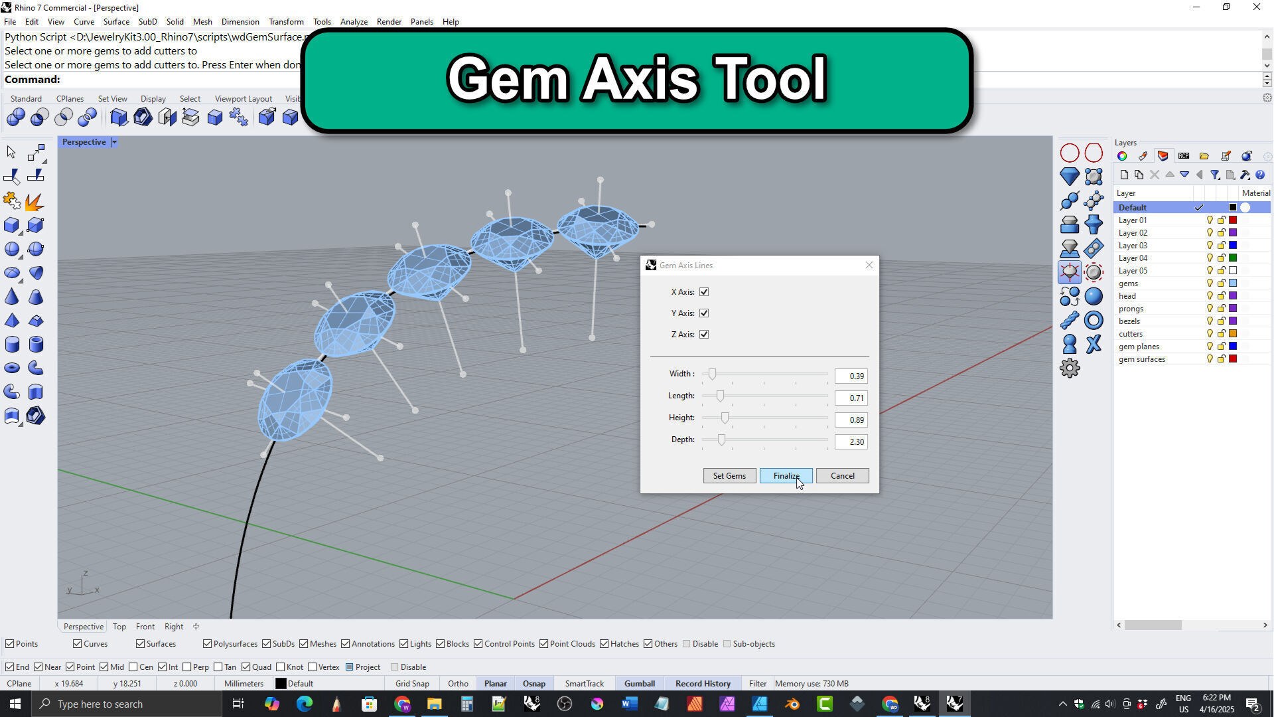This screenshot has height=717, width=1274.
Task: Click the Set Gems button
Action: [729, 476]
